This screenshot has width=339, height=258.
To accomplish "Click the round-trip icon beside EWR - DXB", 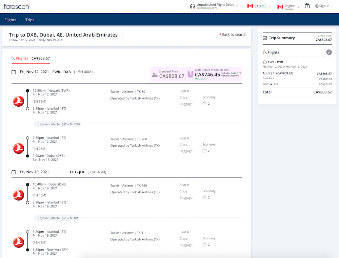I will pos(265,62).
